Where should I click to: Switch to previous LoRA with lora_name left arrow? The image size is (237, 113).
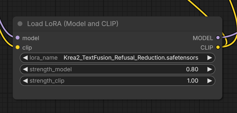coord(25,58)
